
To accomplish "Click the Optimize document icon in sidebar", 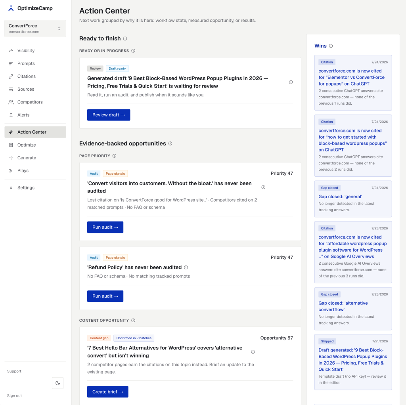I will click(11, 145).
